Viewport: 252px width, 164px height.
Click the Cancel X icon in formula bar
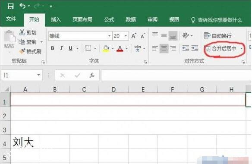coord(63,75)
